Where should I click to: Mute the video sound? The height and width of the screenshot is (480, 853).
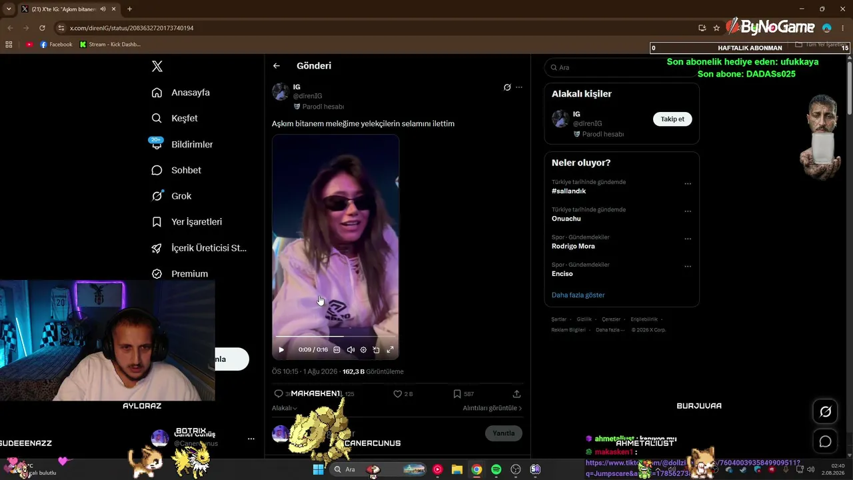coord(351,349)
